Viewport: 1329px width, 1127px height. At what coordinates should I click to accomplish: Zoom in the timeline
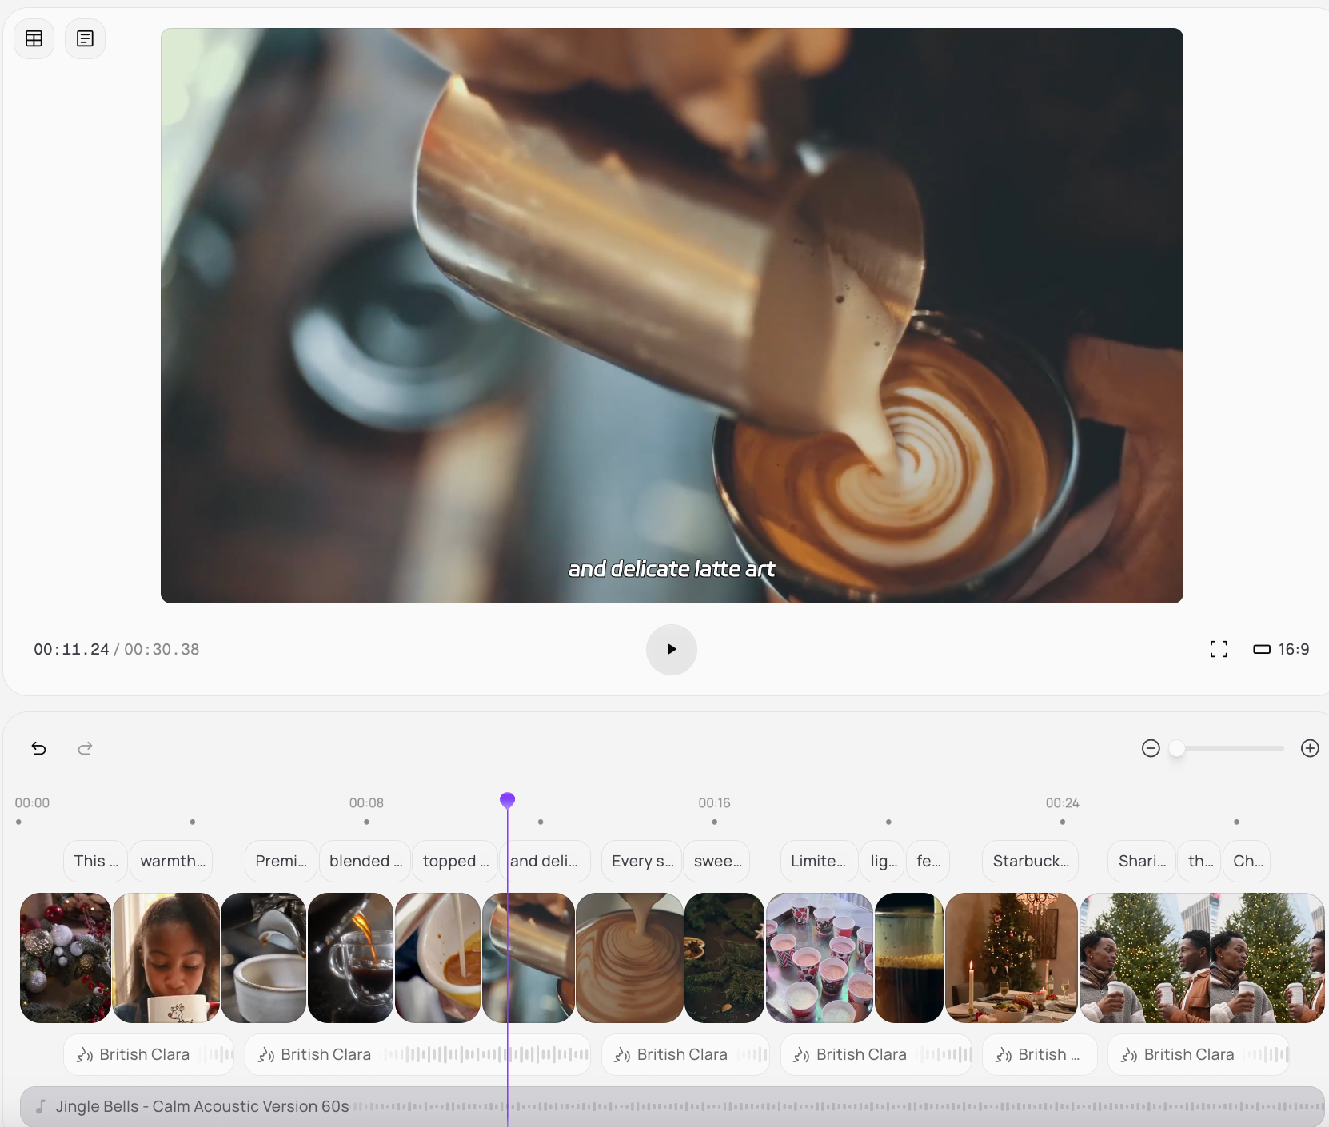pyautogui.click(x=1309, y=748)
